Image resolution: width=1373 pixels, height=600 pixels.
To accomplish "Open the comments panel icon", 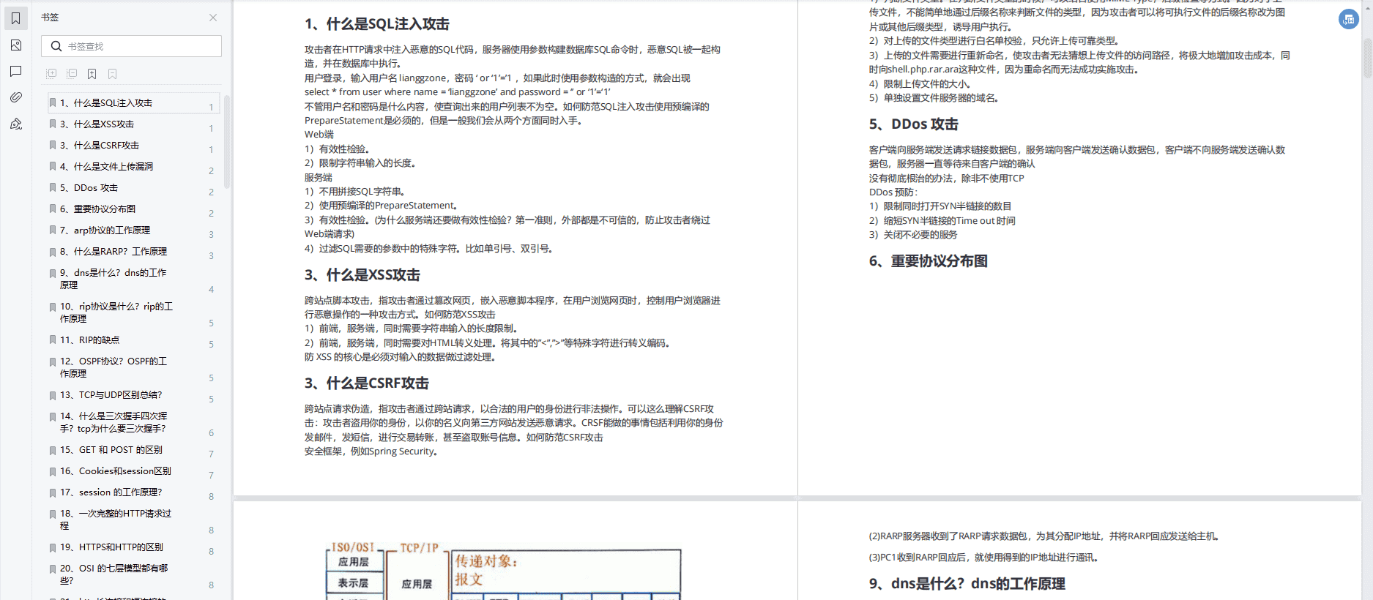I will click(15, 71).
